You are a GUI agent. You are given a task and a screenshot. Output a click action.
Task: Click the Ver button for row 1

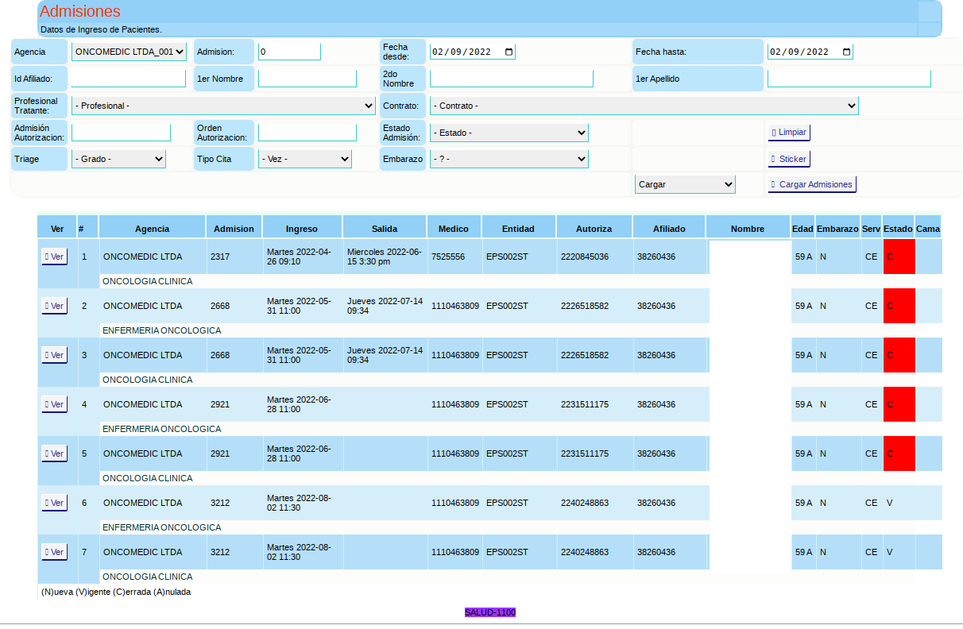(54, 257)
